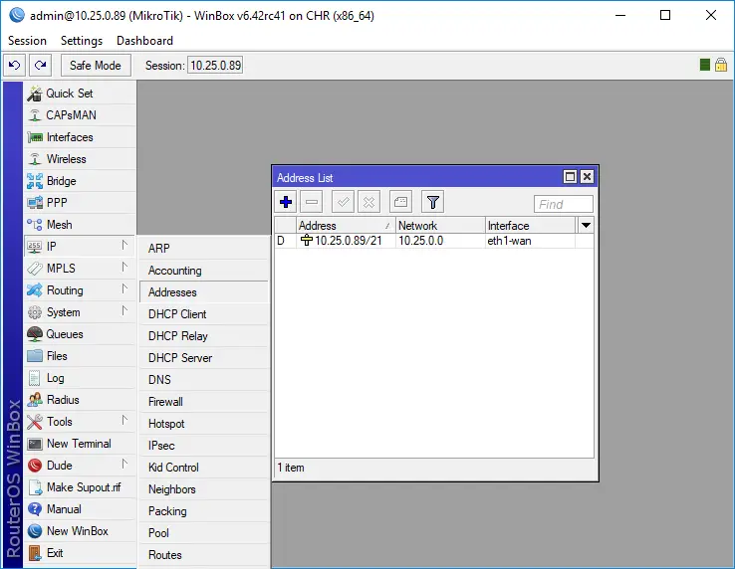
Task: Expand the Dude submenu
Action: 80,466
